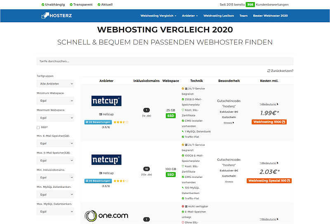Open 36 Bewertungen badge of first netcup

98,122
